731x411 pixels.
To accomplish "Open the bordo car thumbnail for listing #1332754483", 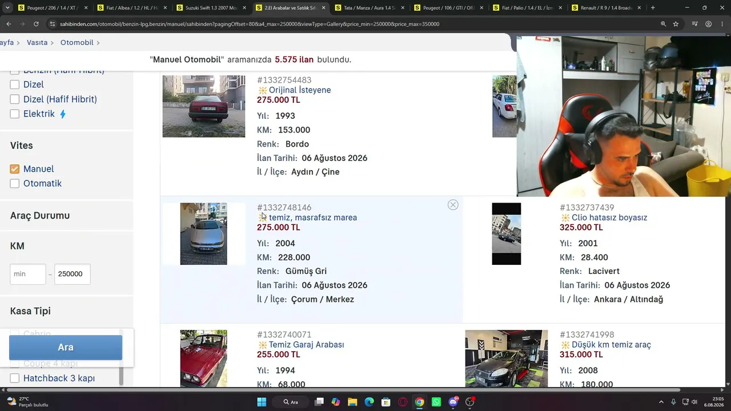I will (x=204, y=106).
